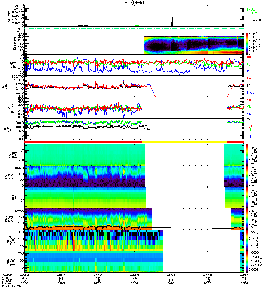Click the SST ion Eflux color bar
The image size is (272, 291).
[x=247, y=155]
